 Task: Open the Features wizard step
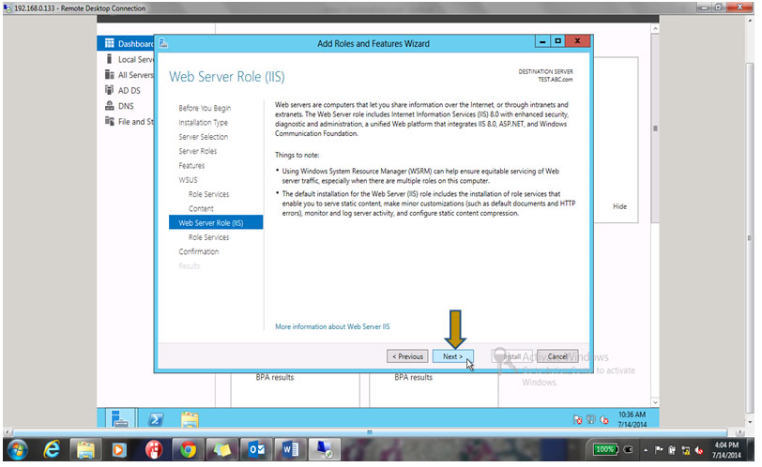tap(191, 166)
